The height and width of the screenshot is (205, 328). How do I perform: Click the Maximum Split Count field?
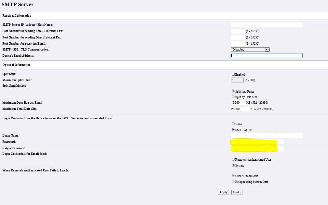tap(237, 80)
